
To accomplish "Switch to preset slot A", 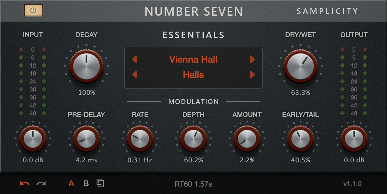I will [71, 184].
